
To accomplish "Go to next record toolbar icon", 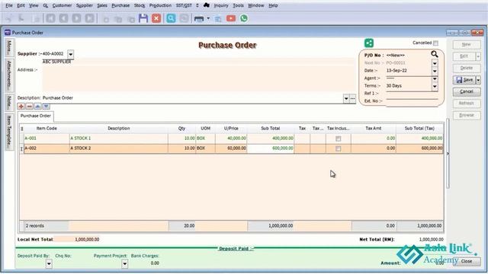I will [x=76, y=18].
